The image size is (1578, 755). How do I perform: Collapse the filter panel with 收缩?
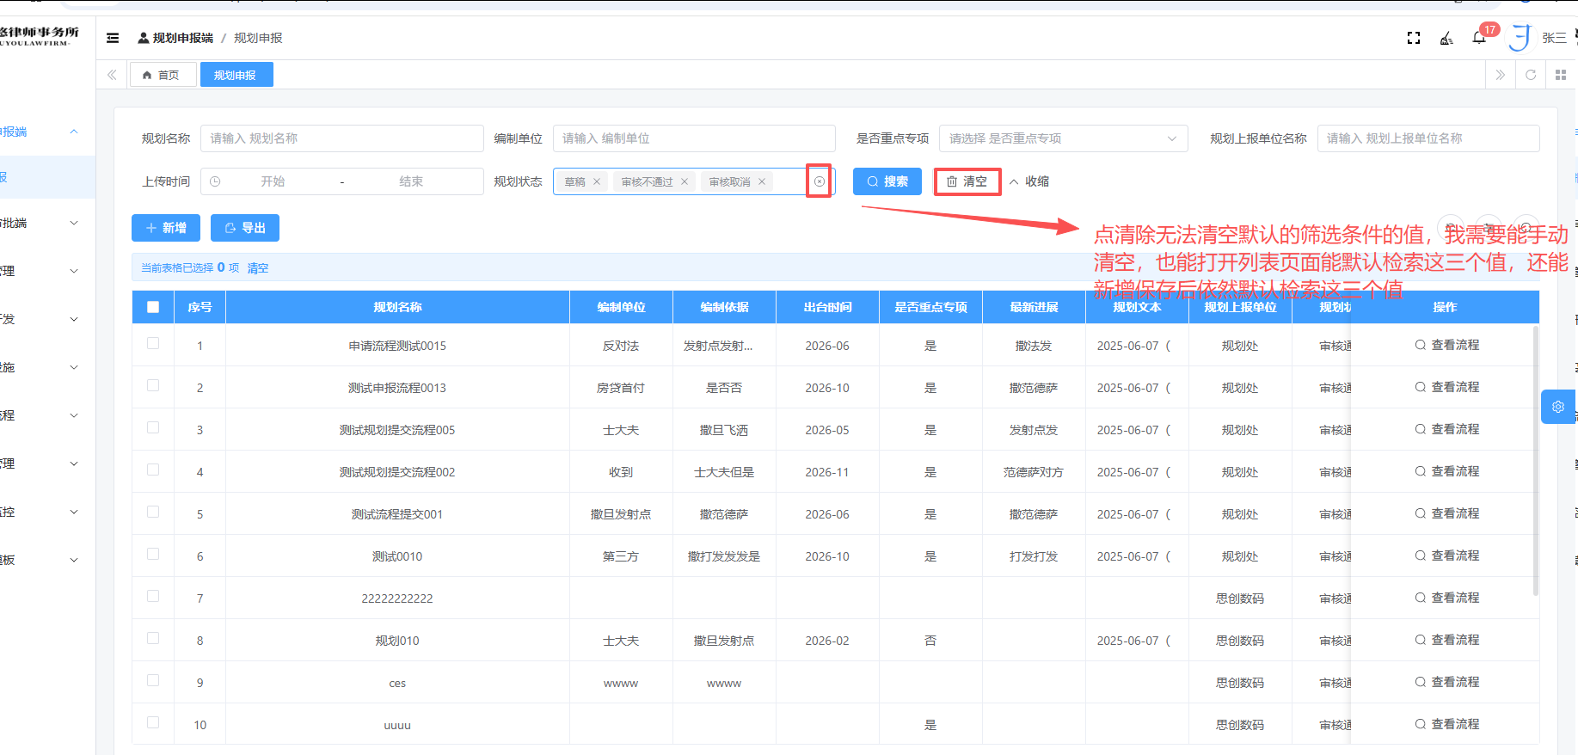1029,181
